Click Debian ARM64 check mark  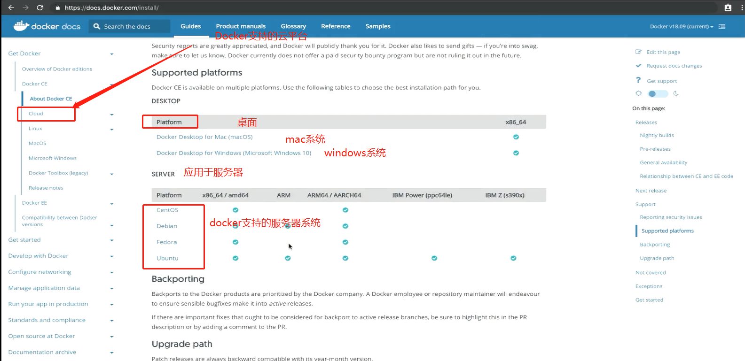pos(345,226)
